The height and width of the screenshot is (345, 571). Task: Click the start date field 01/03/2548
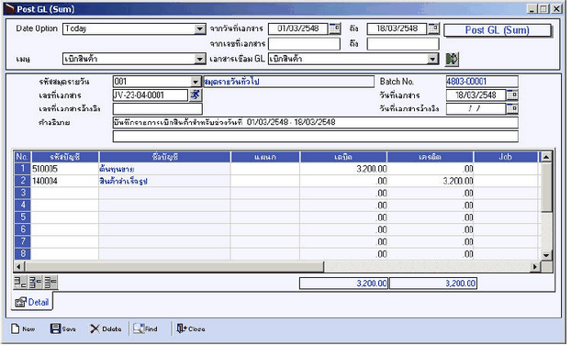298,28
